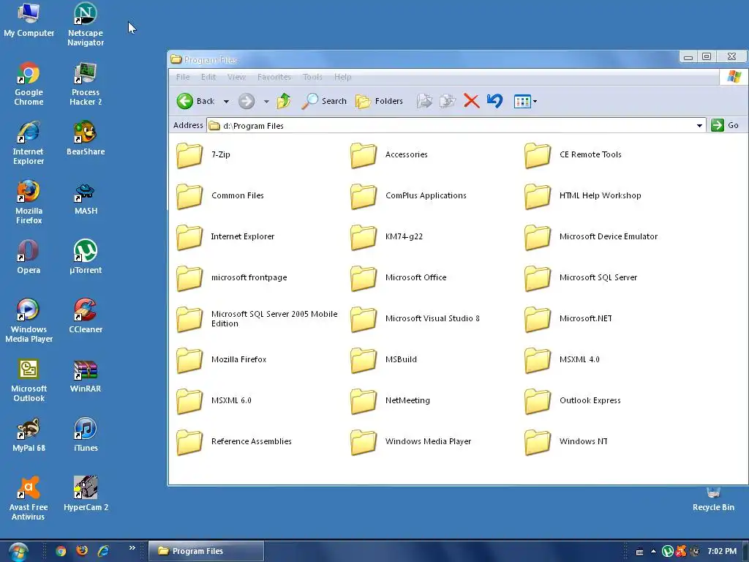Select the Reference Assemblies folder
Viewport: 749px width, 562px height.
(x=234, y=442)
